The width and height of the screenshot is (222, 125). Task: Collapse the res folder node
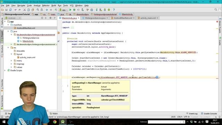click(8, 48)
